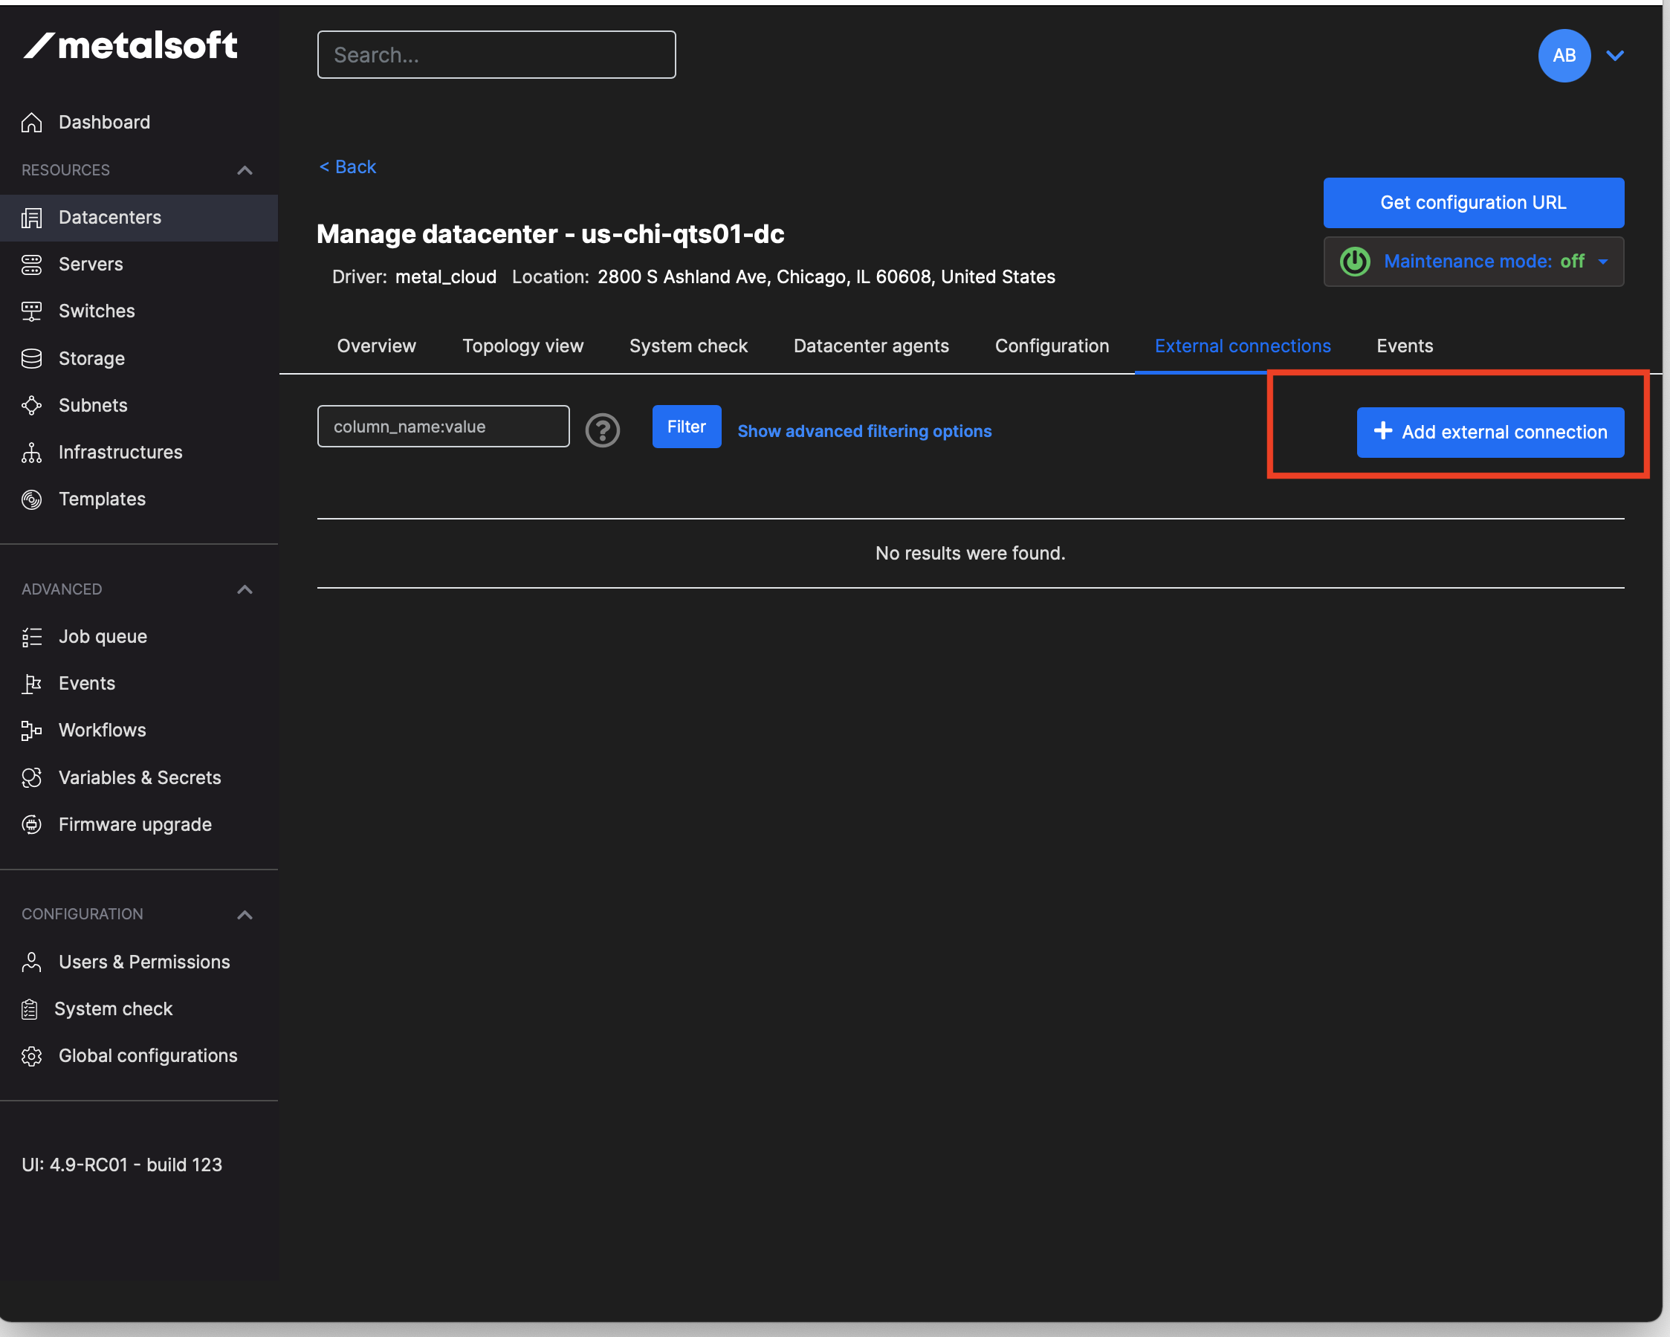Click the Firmware upgrade icon
Viewport: 1670px width, 1337px height.
coord(31,825)
